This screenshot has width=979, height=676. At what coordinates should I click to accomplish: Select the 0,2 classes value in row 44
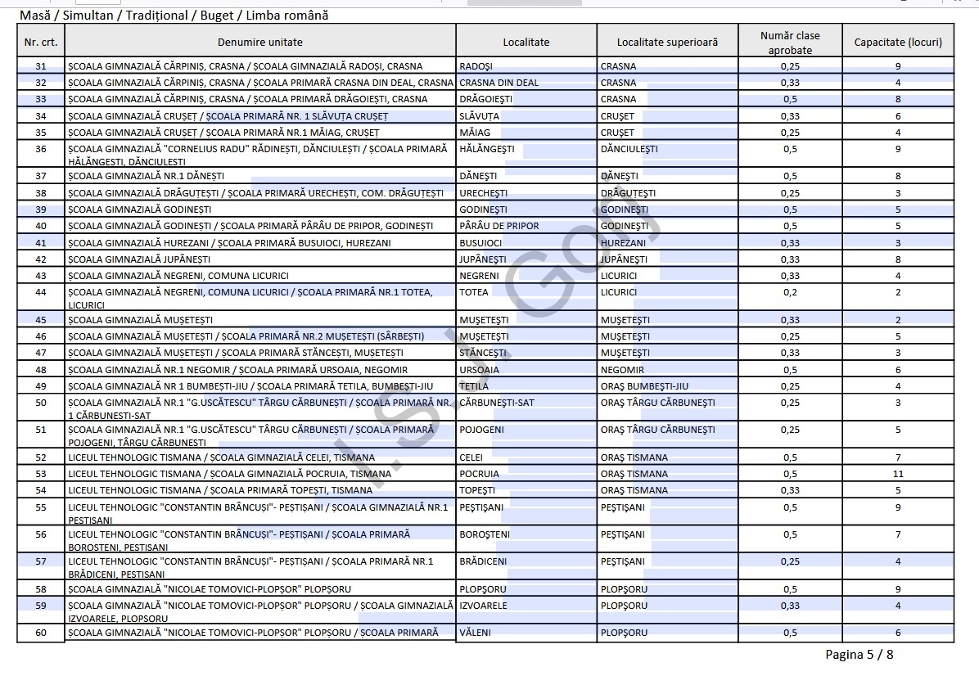(789, 292)
